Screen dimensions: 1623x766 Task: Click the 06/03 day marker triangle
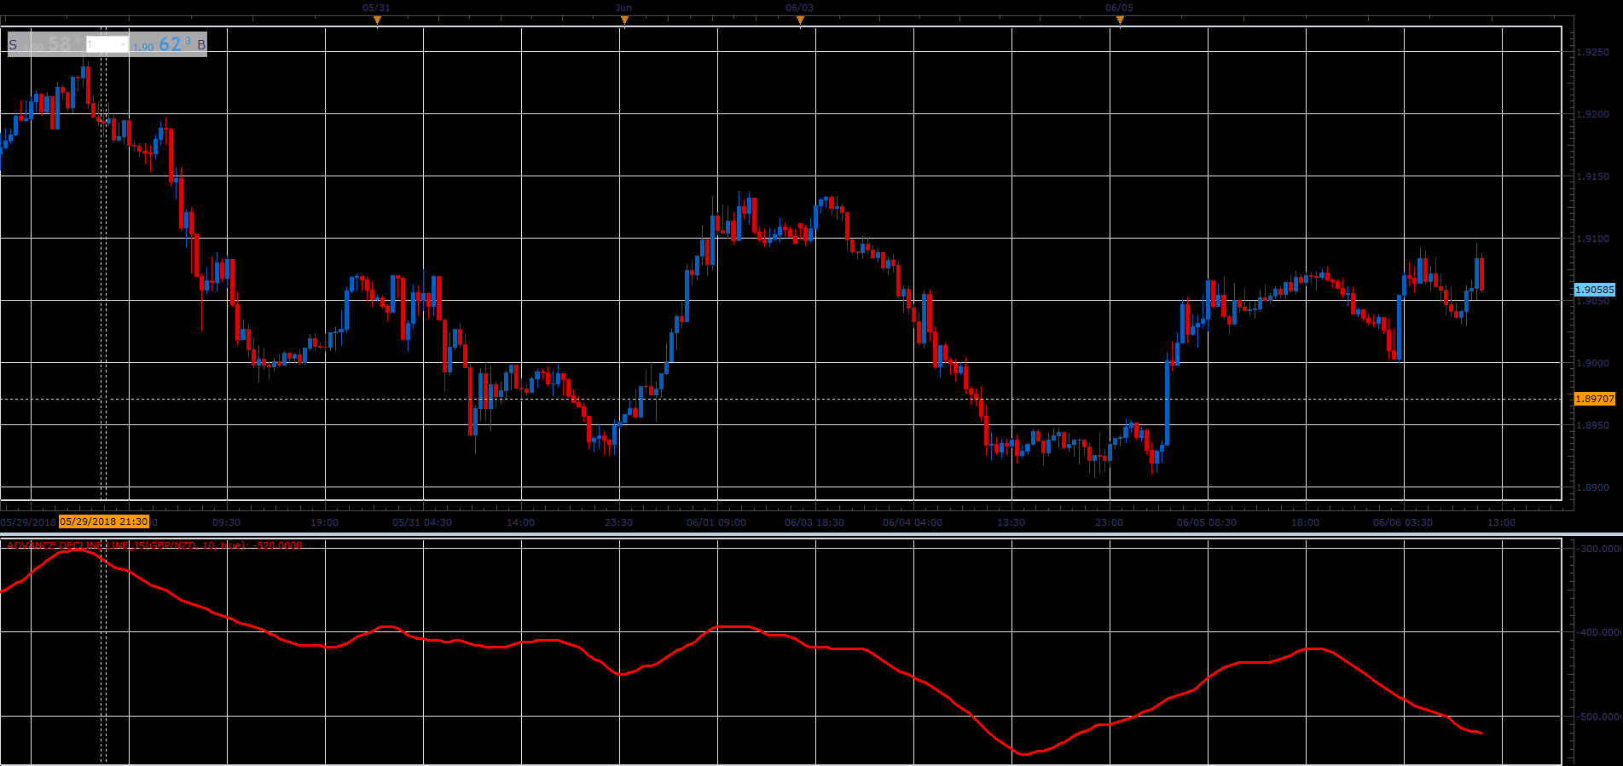point(800,20)
